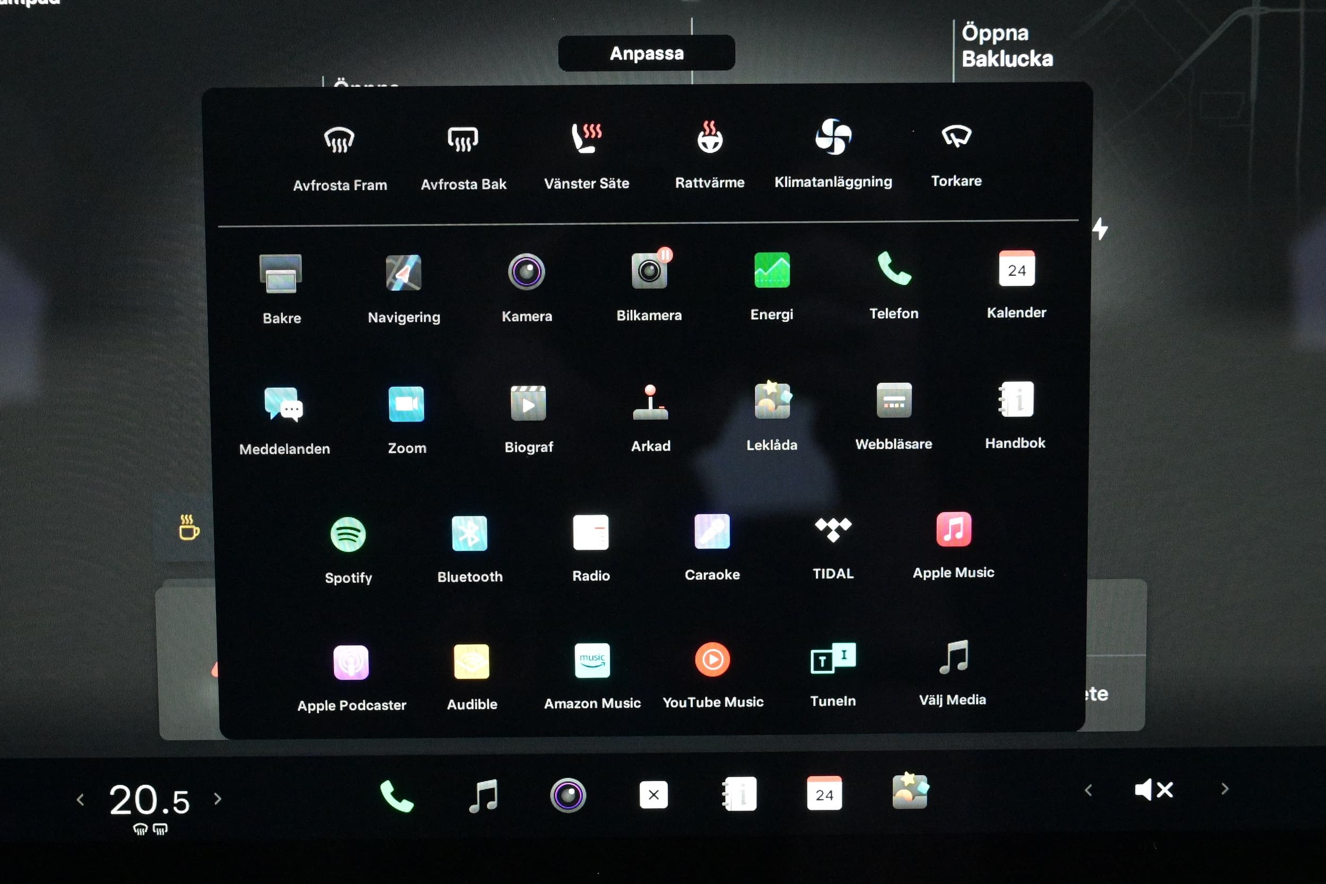Screen dimensions: 1326x884
Task: Tap the hot cup icon at left
Action: pyautogui.click(x=189, y=527)
